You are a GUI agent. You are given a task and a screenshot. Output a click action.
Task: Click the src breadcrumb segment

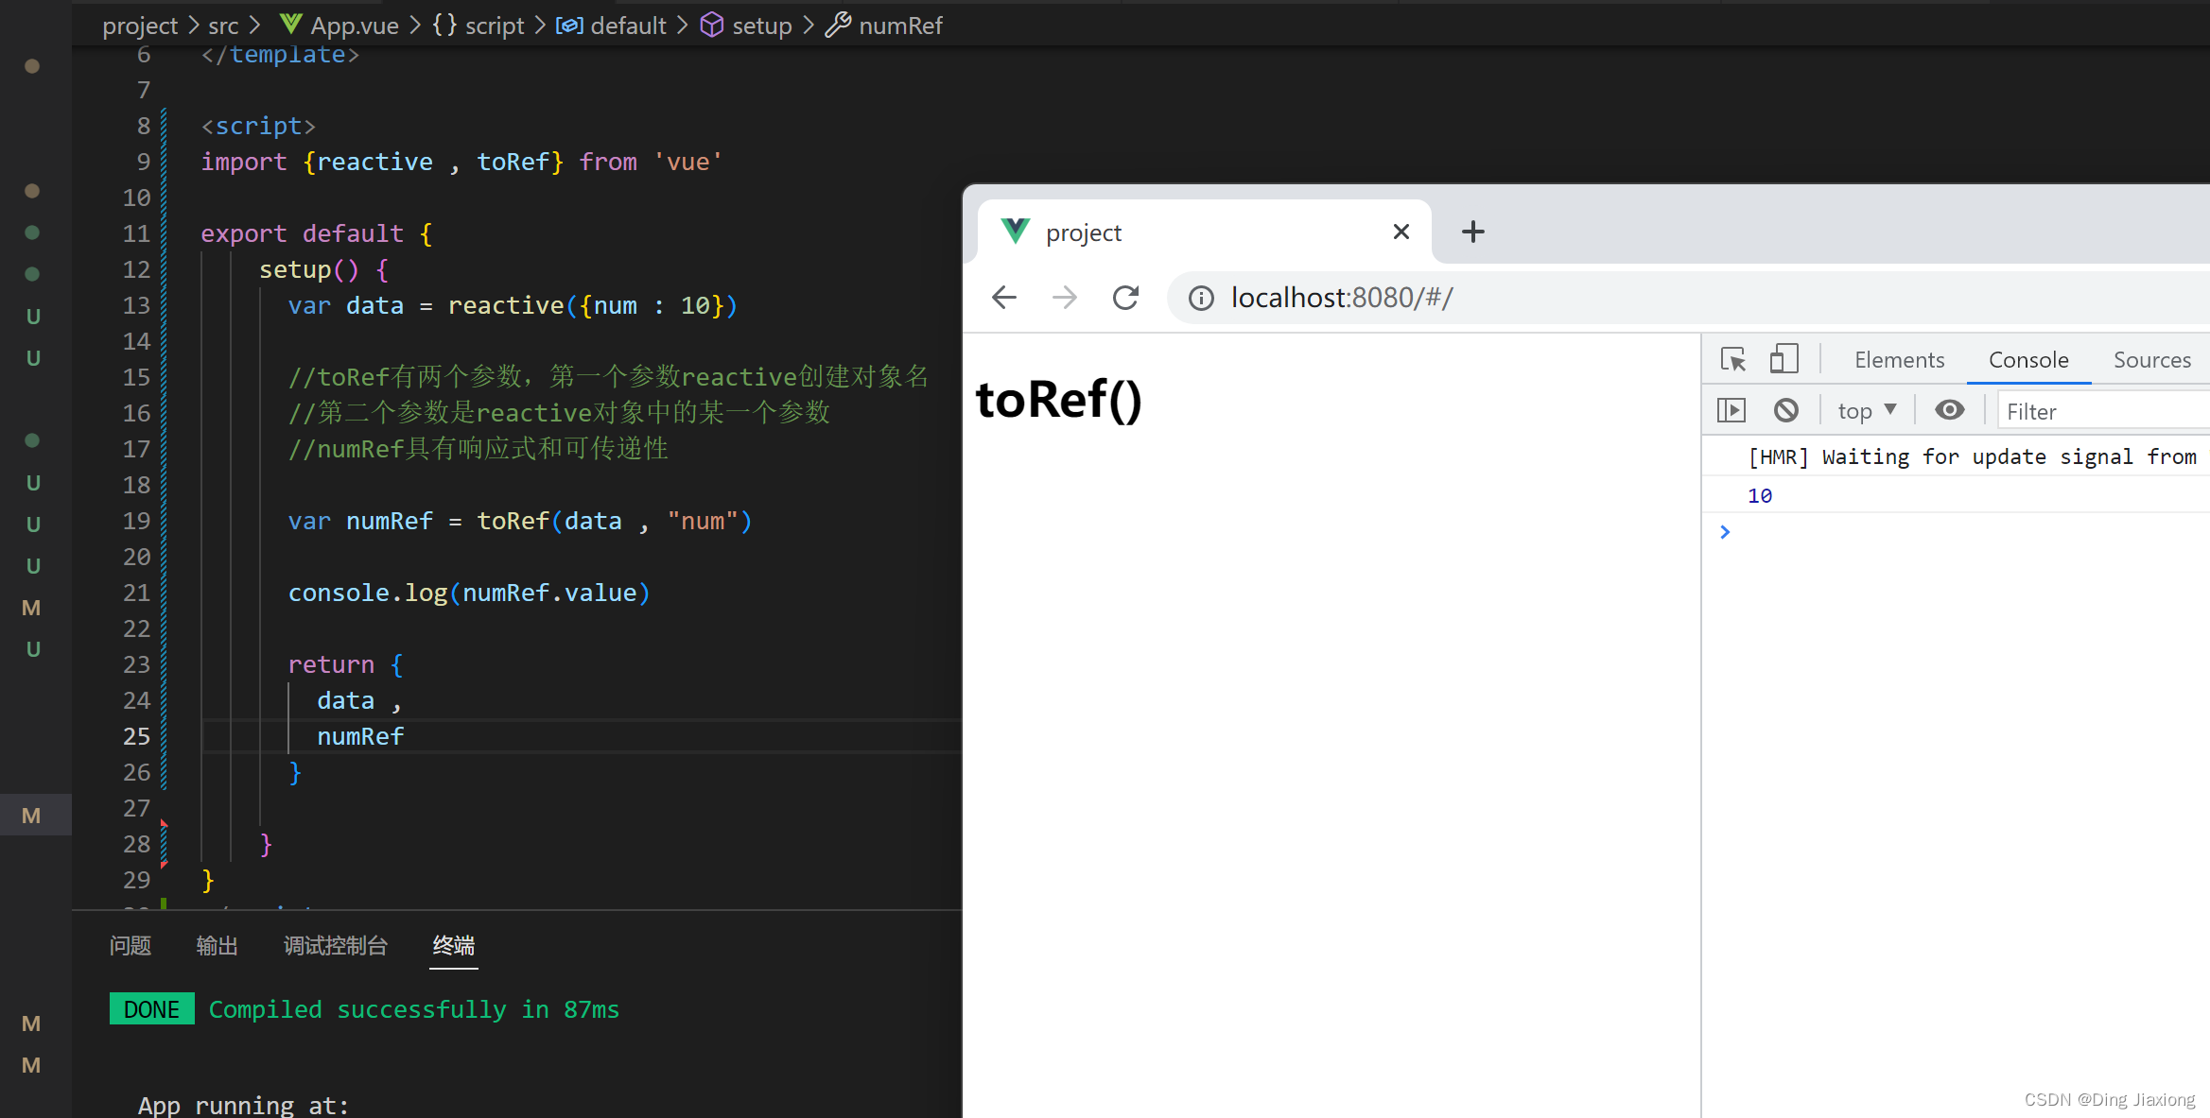223,26
